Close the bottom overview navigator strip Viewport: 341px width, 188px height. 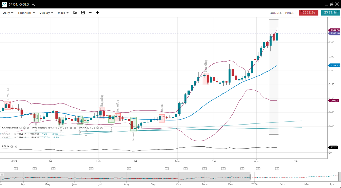(x=2, y=175)
